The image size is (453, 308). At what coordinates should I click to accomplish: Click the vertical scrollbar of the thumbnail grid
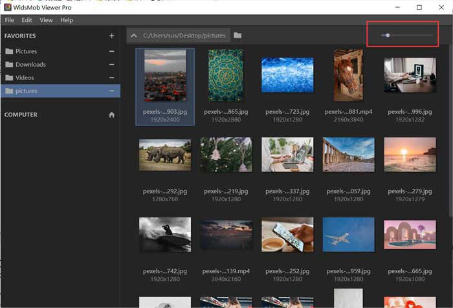tap(450, 130)
